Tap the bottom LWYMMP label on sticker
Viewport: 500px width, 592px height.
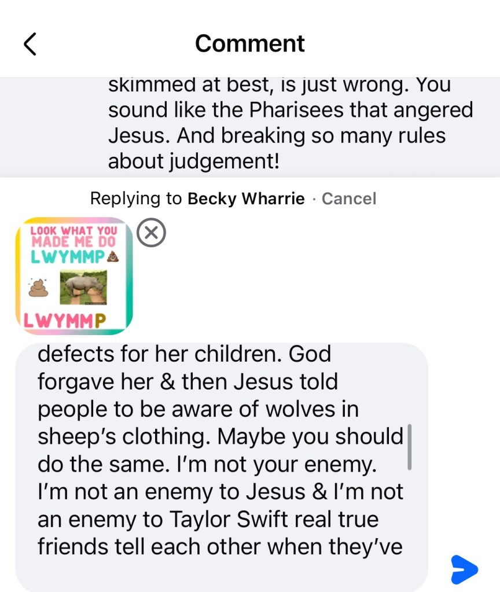(64, 322)
